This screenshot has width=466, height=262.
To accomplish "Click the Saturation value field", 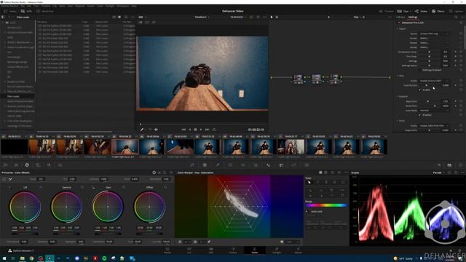I will 109,242.
